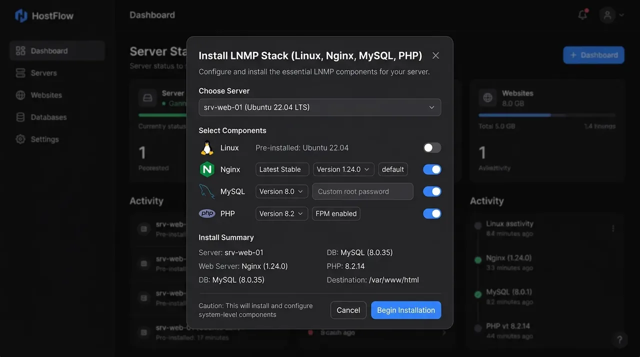Turn off the MySQL toggle
This screenshot has width=640, height=357.
[432, 191]
